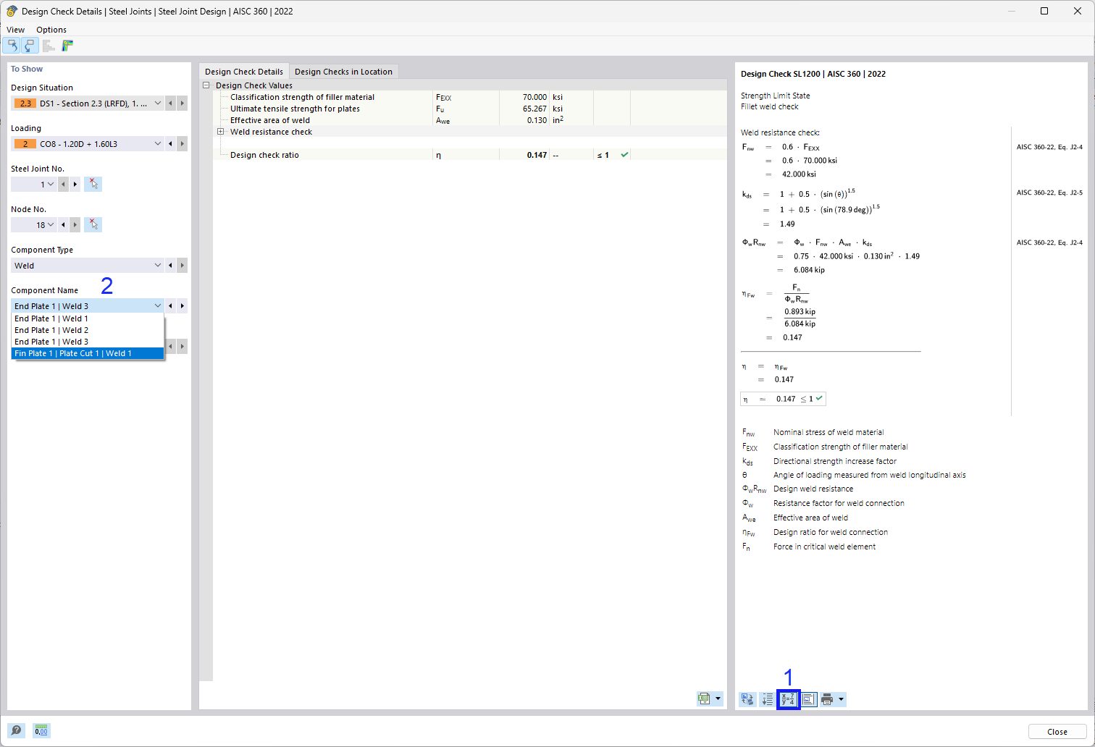Select the Design check ratio row
The height and width of the screenshot is (747, 1095).
470,155
